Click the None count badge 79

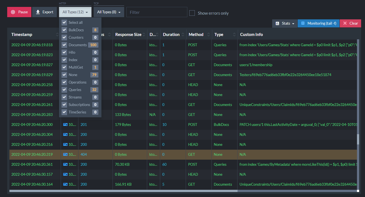[94, 75]
